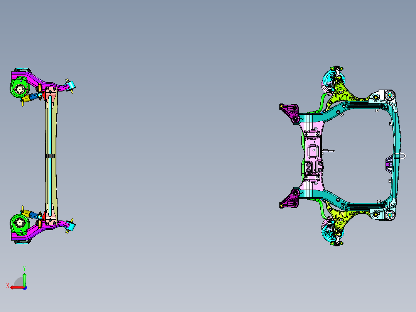This screenshot has height=312, width=416.
Task: Select the lower purple mounting bracket on the subframe
Action: coord(291,198)
